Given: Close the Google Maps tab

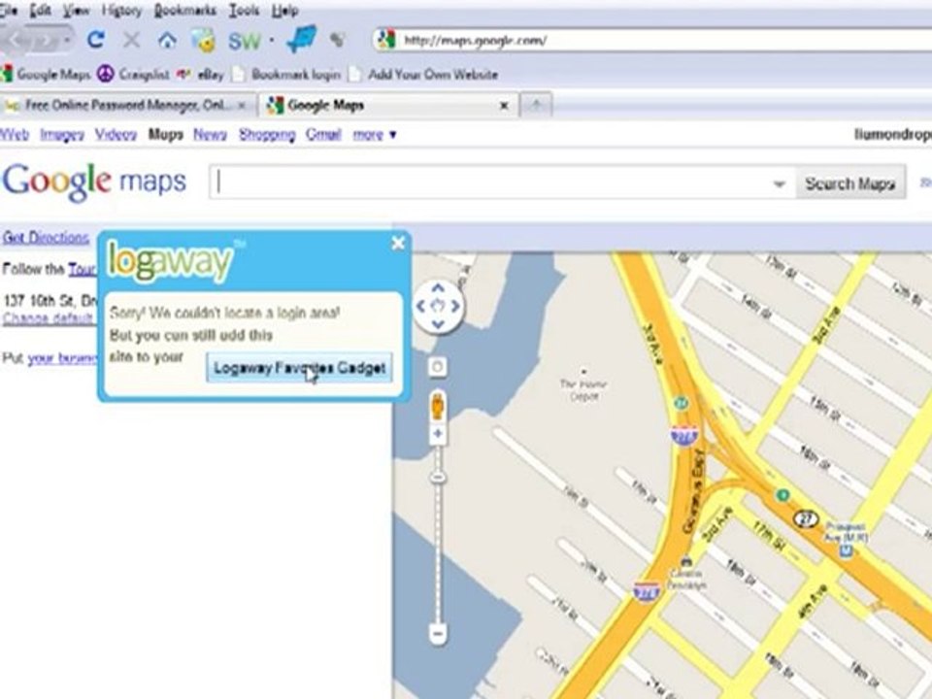Looking at the screenshot, I should 504,106.
